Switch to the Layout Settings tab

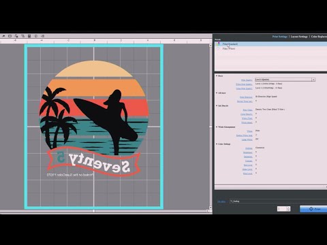tap(299, 37)
